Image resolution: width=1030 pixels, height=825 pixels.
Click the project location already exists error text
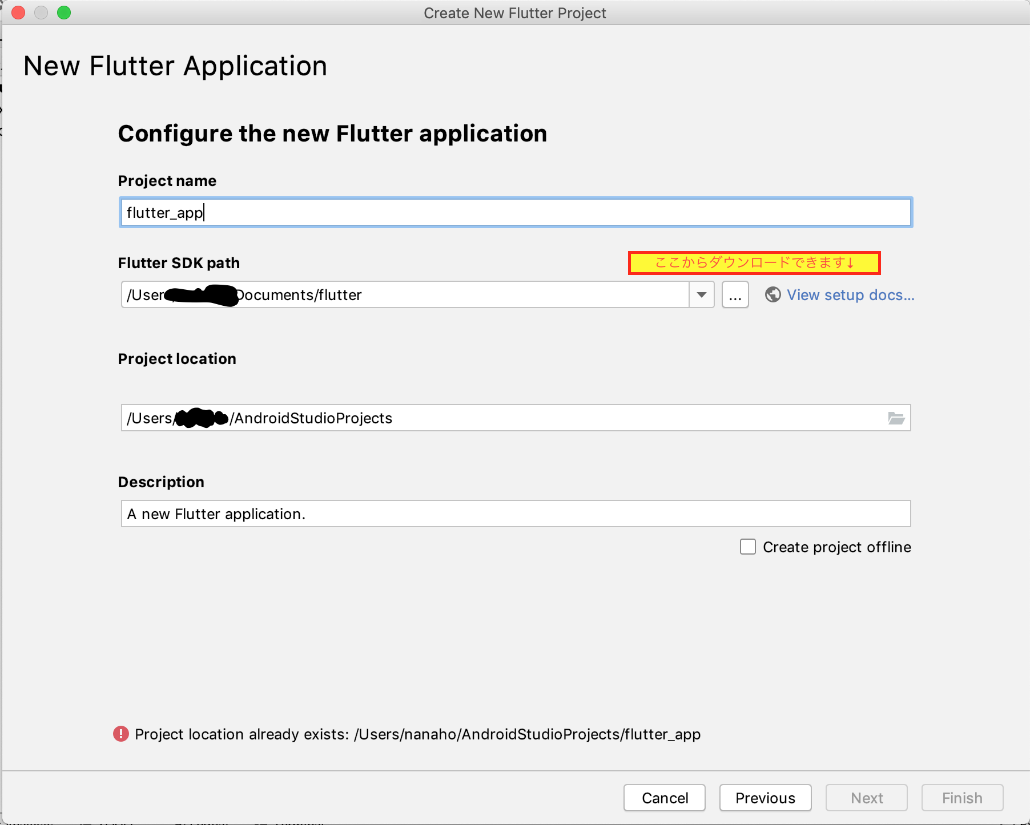[417, 734]
